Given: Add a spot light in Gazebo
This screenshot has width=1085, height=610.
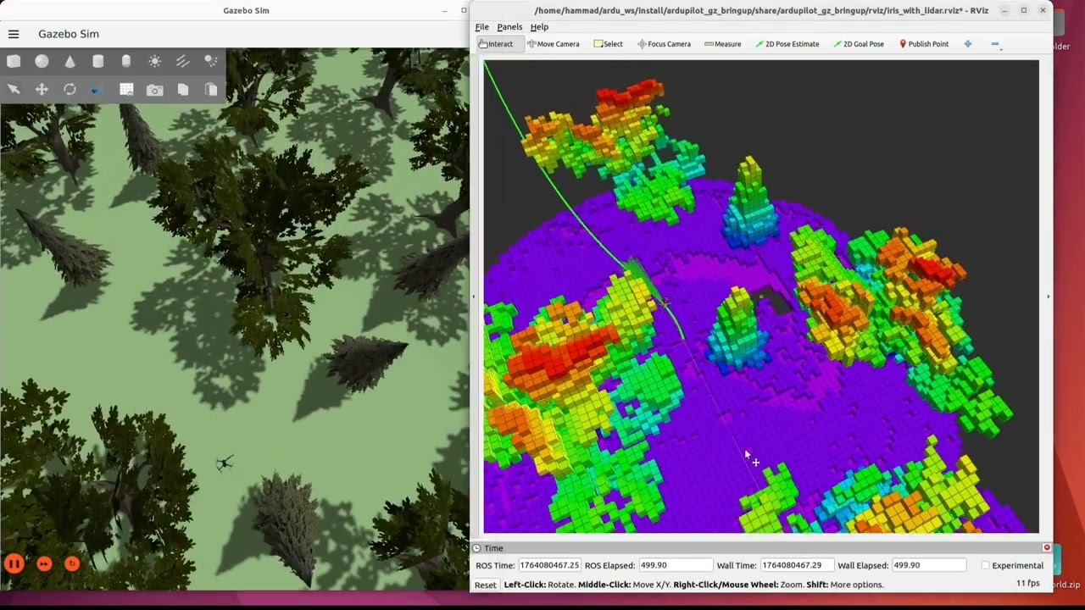Looking at the screenshot, I should pos(211,61).
